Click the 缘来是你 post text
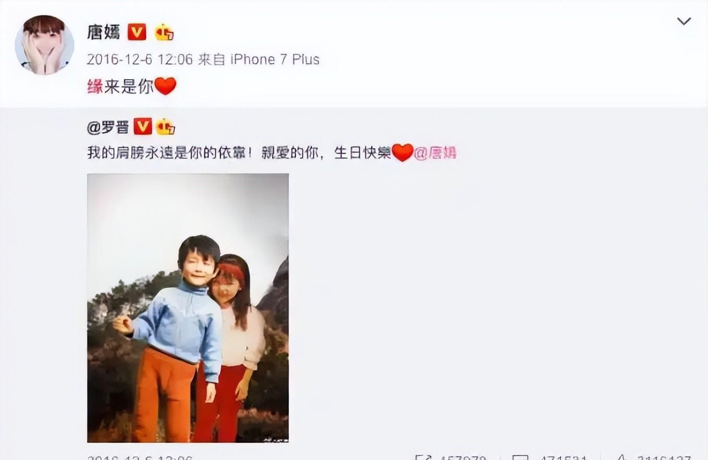This screenshot has height=460, width=708. [x=120, y=86]
